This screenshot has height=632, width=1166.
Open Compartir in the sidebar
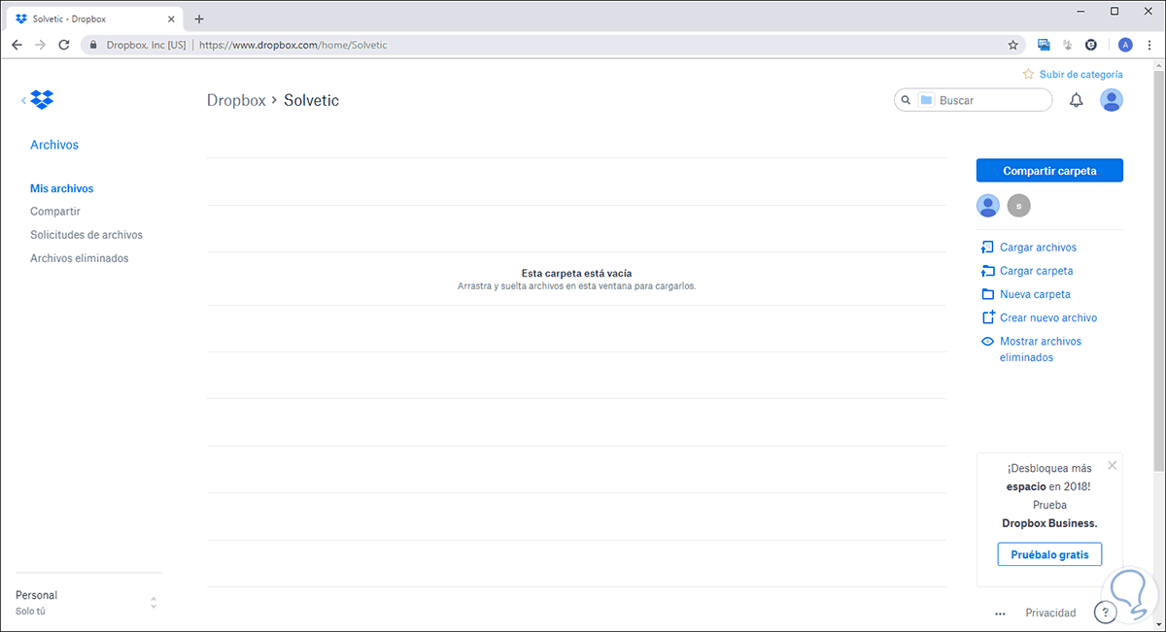[55, 212]
